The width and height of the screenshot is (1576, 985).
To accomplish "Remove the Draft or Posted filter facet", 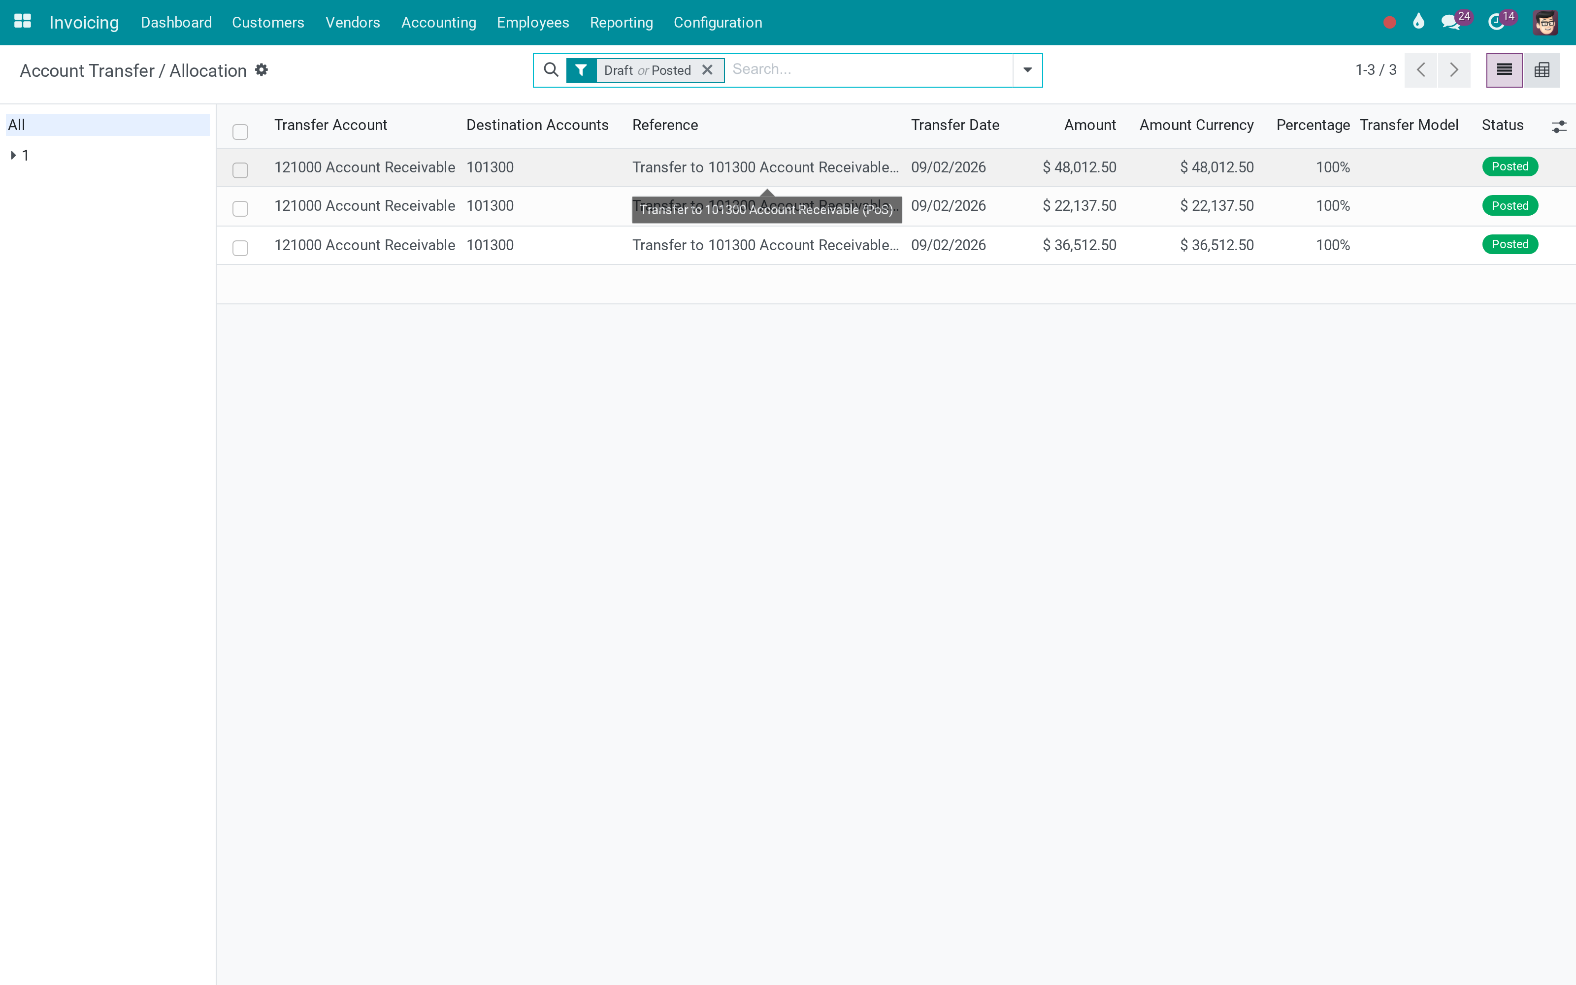I will [707, 70].
